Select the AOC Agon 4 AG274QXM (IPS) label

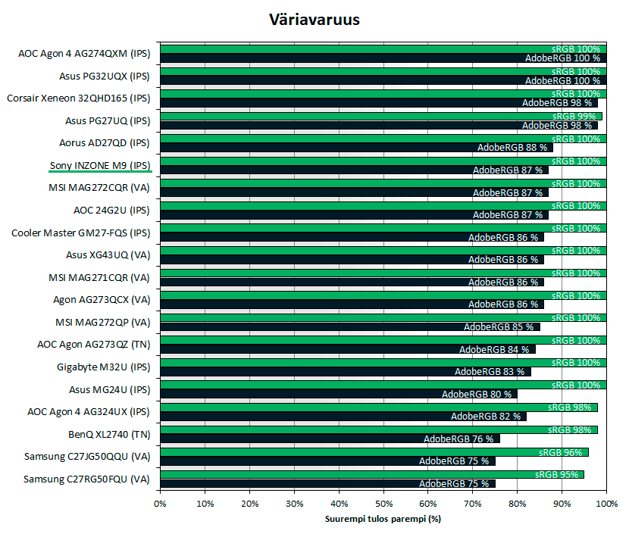[84, 54]
